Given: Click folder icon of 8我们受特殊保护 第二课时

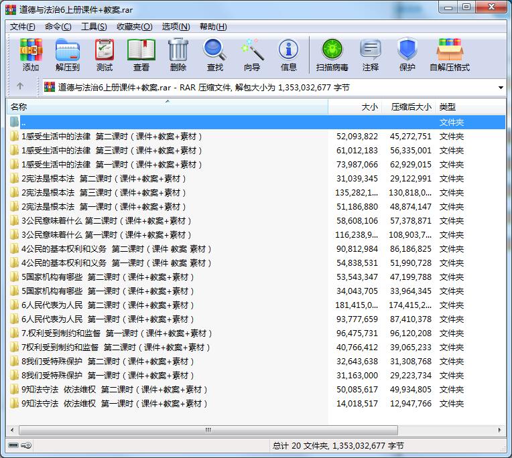Looking at the screenshot, I should pos(14,362).
